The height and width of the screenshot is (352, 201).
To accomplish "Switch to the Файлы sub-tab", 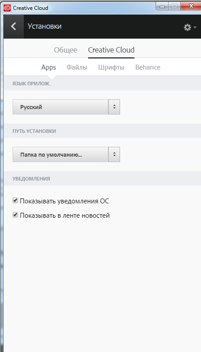I will coord(77,67).
